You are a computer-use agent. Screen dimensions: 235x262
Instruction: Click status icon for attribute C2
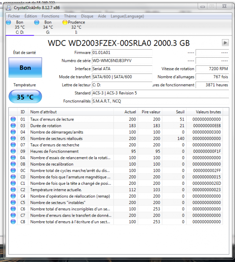pos(13,190)
